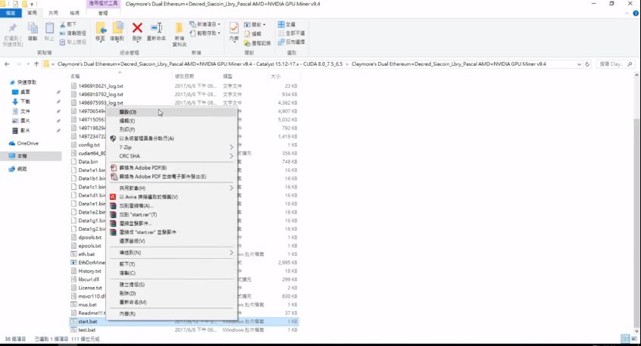Choose Delete (D) from the context menu
The height and width of the screenshot is (346, 641).
click(172, 293)
